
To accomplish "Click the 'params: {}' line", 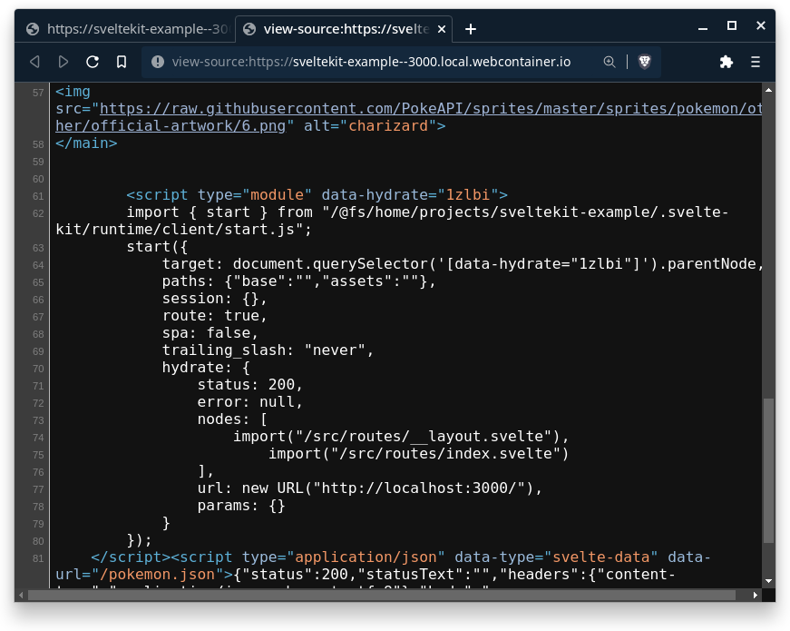I will (x=241, y=506).
